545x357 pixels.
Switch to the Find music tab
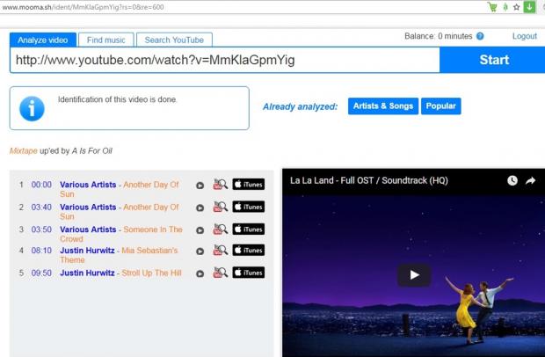105,40
